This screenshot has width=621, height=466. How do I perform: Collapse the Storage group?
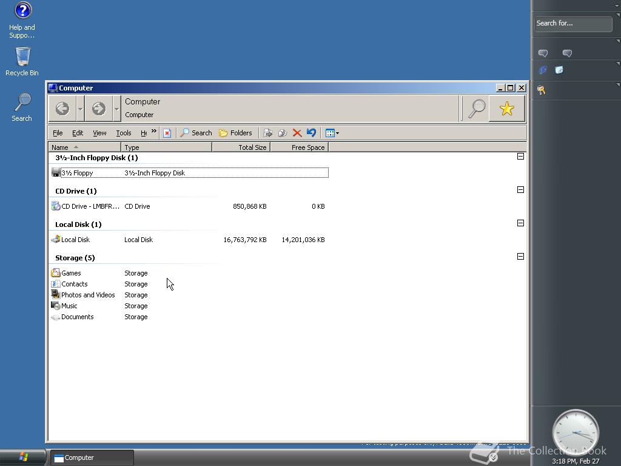tap(521, 257)
